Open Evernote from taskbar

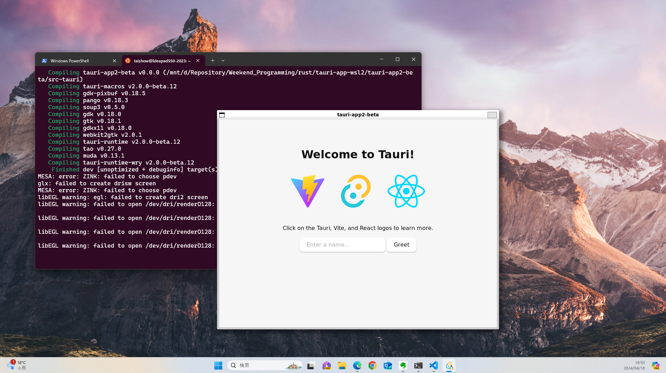(x=403, y=365)
